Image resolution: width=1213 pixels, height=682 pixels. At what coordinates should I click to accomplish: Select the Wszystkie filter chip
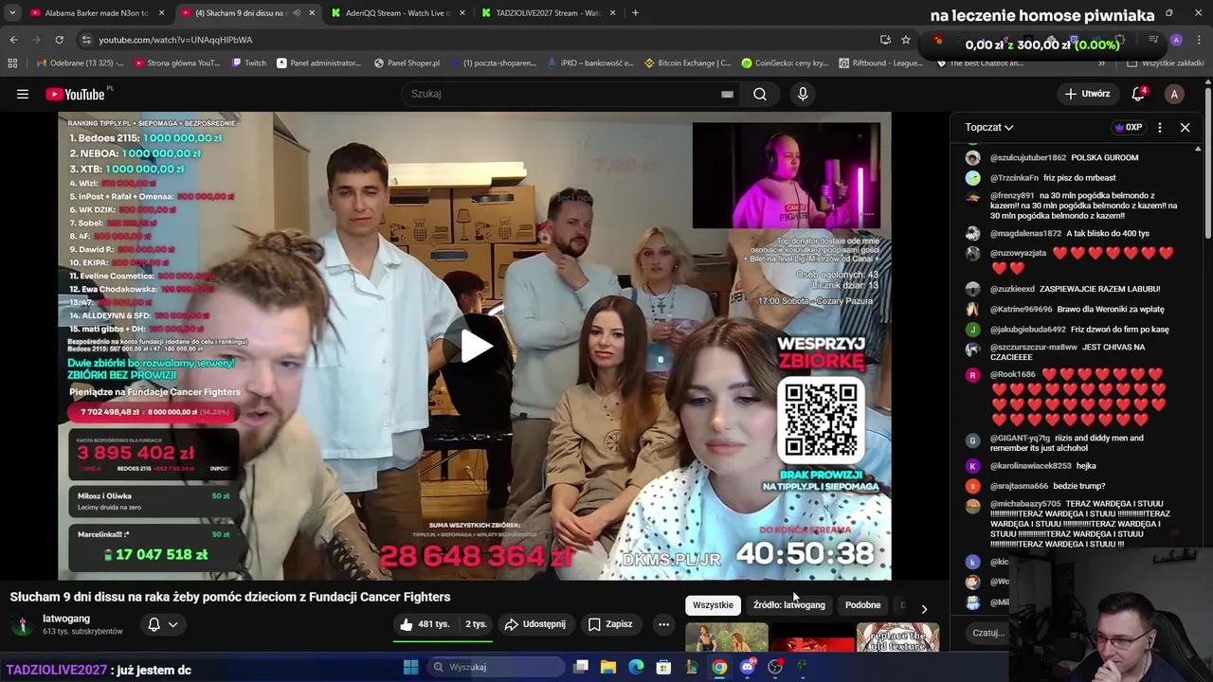tap(713, 605)
